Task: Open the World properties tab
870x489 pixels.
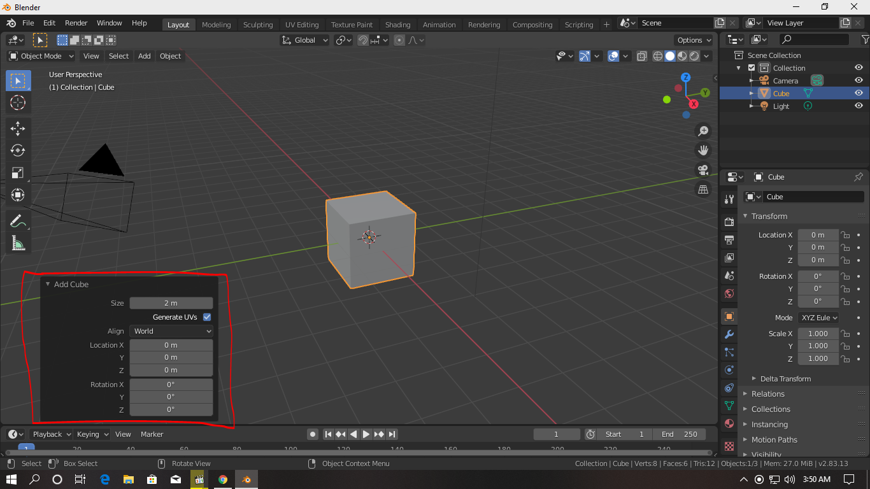Action: (x=729, y=294)
